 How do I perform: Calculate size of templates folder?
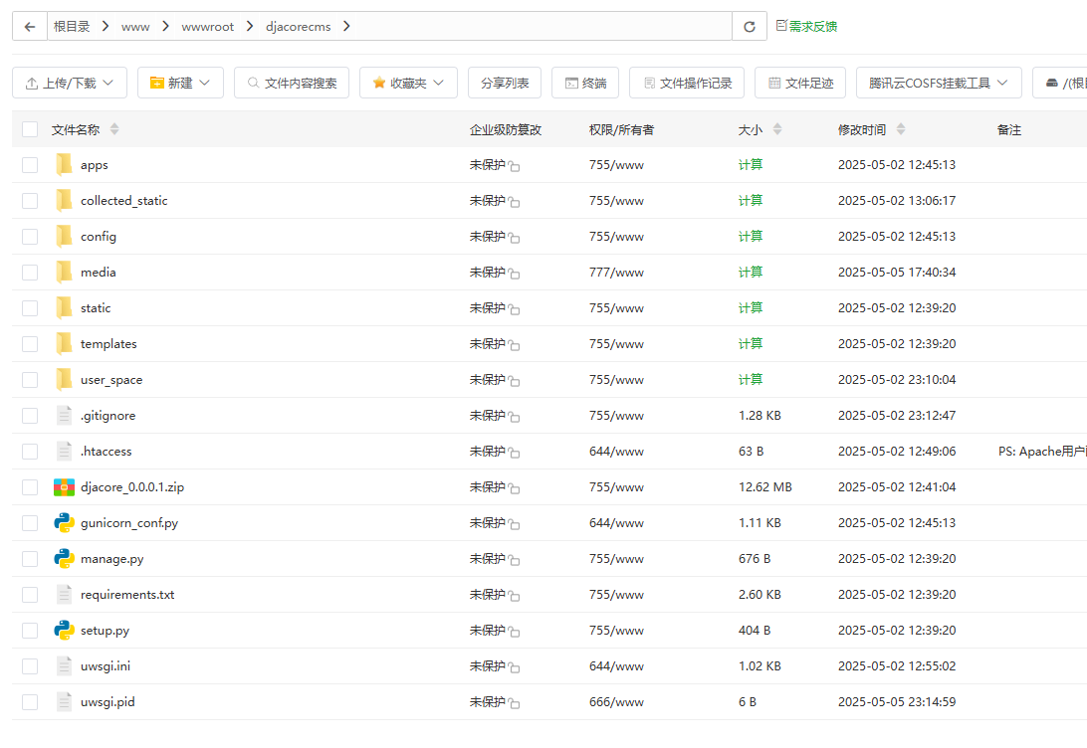(751, 344)
